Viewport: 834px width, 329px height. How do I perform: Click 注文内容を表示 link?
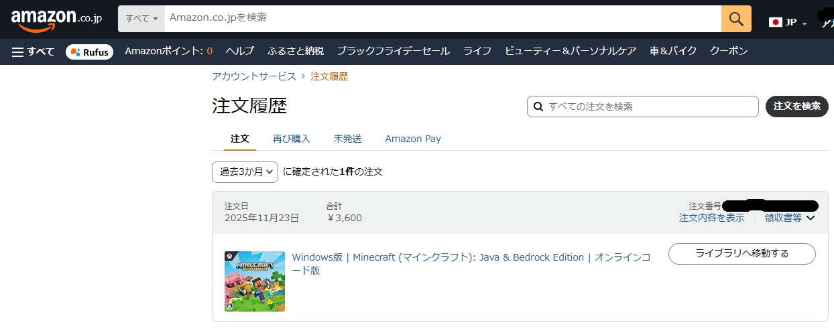(711, 218)
